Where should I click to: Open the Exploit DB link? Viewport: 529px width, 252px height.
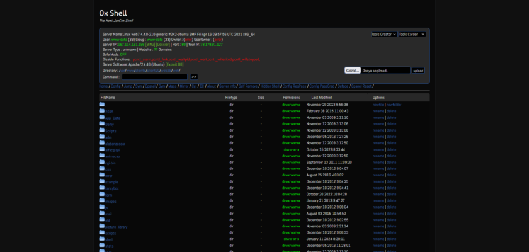pos(174,64)
